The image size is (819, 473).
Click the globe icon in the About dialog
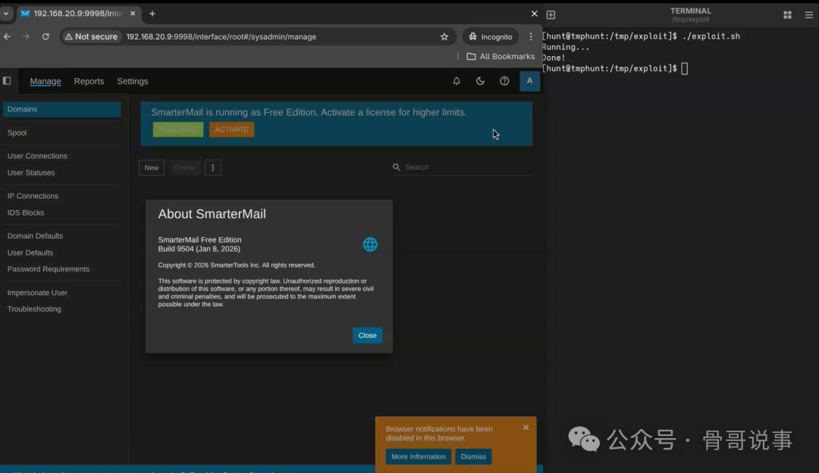click(370, 244)
